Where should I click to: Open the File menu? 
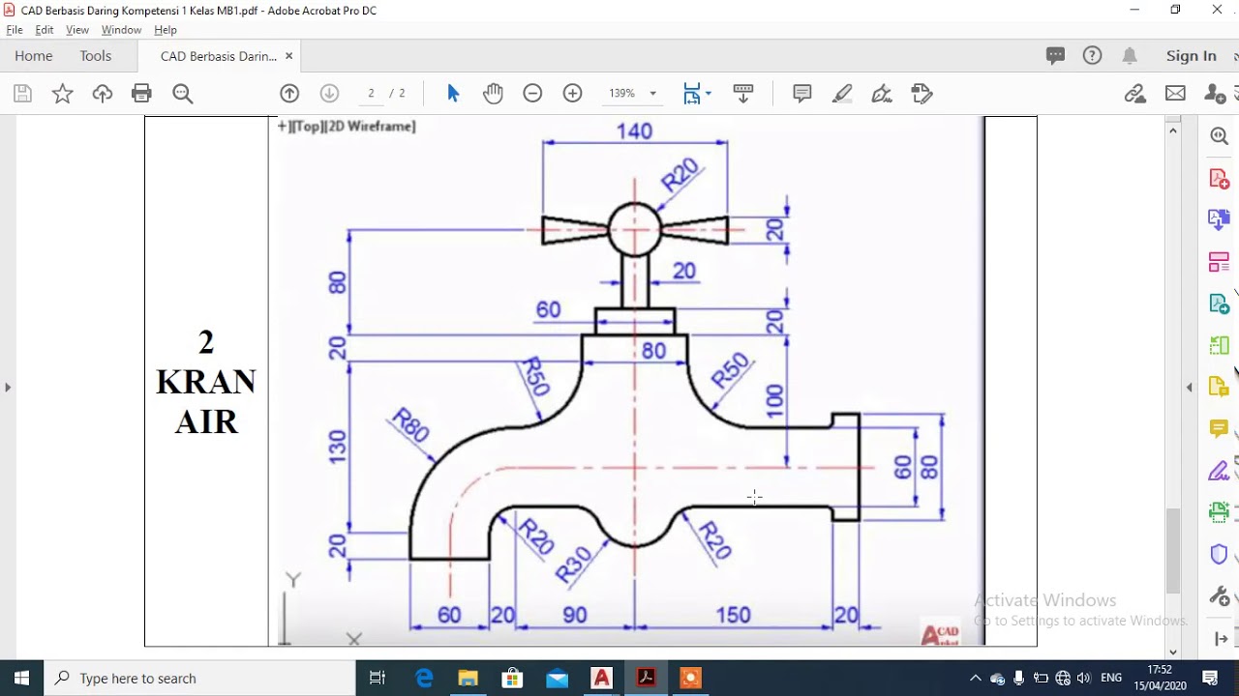click(x=15, y=30)
